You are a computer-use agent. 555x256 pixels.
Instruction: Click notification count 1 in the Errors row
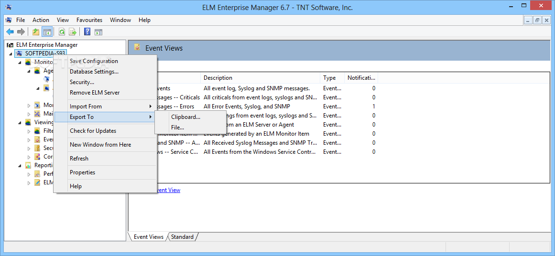pyautogui.click(x=374, y=107)
